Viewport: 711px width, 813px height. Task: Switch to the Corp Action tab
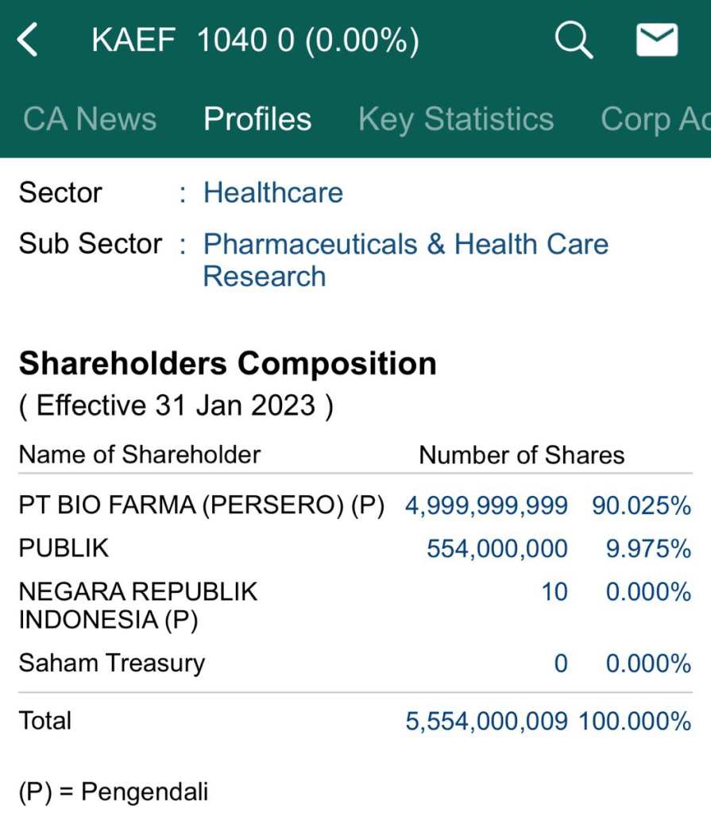coord(655,119)
